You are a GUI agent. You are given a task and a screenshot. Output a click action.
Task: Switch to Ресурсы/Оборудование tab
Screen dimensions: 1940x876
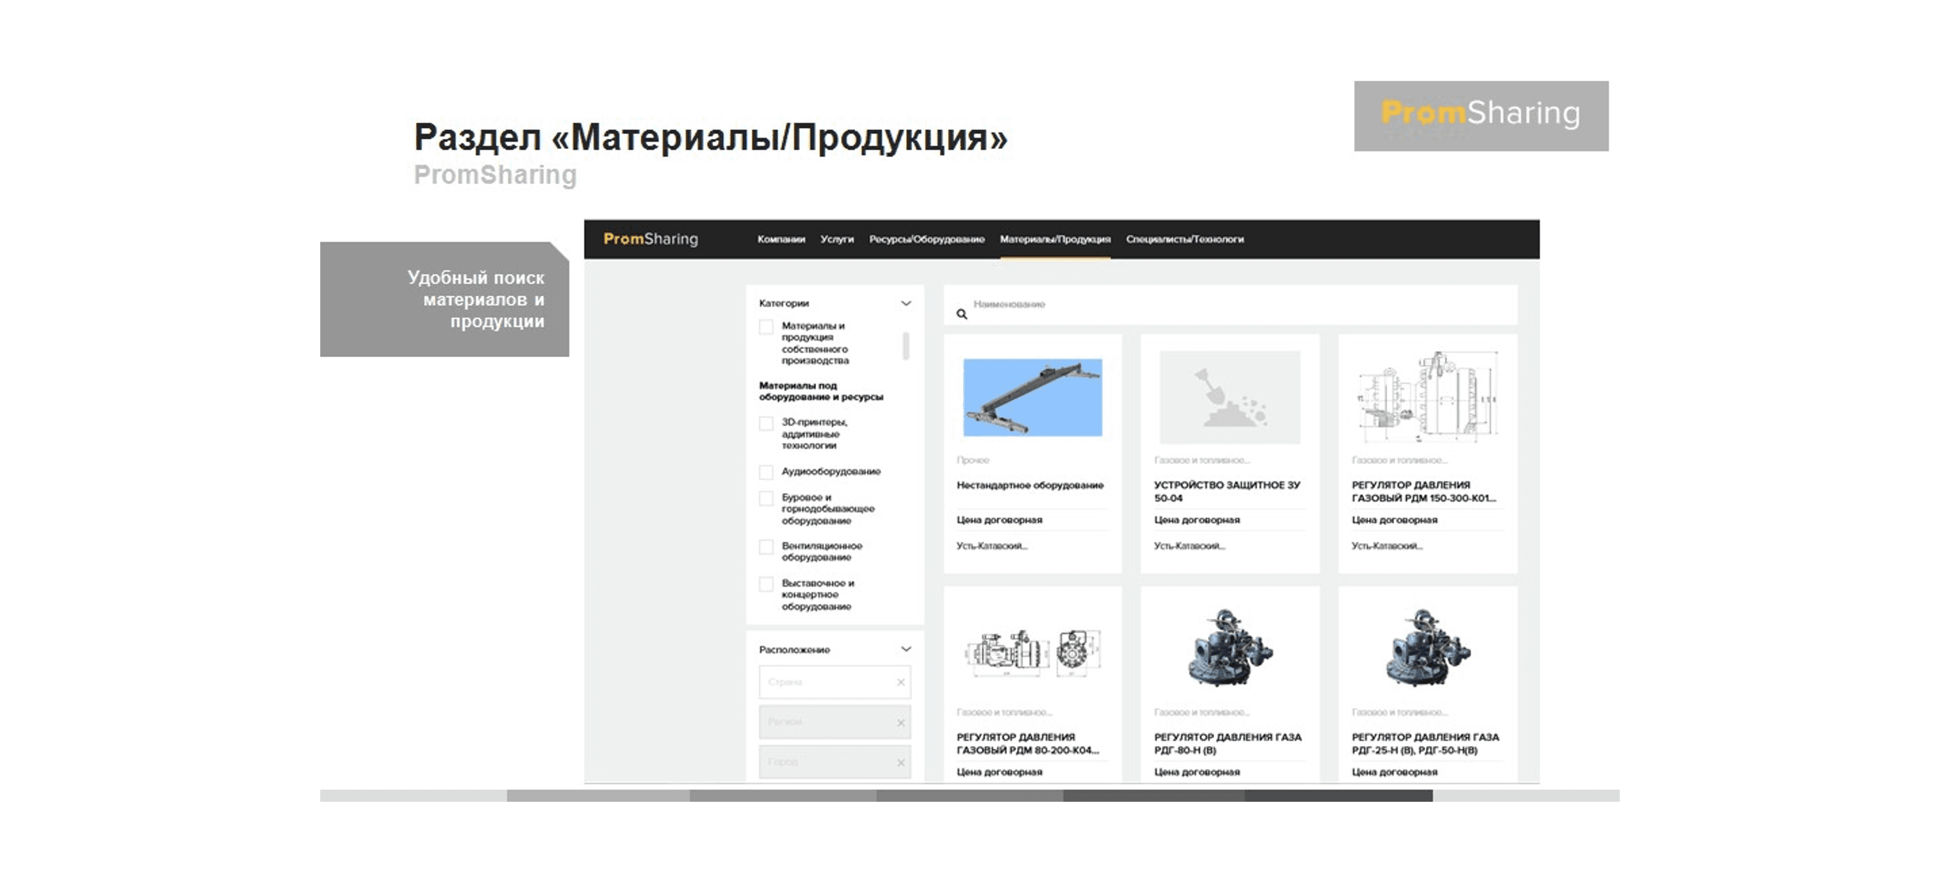tap(926, 239)
